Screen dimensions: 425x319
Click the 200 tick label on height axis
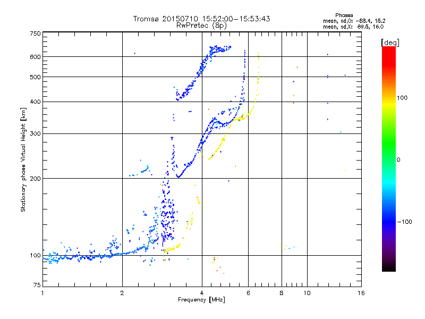[x=35, y=179]
